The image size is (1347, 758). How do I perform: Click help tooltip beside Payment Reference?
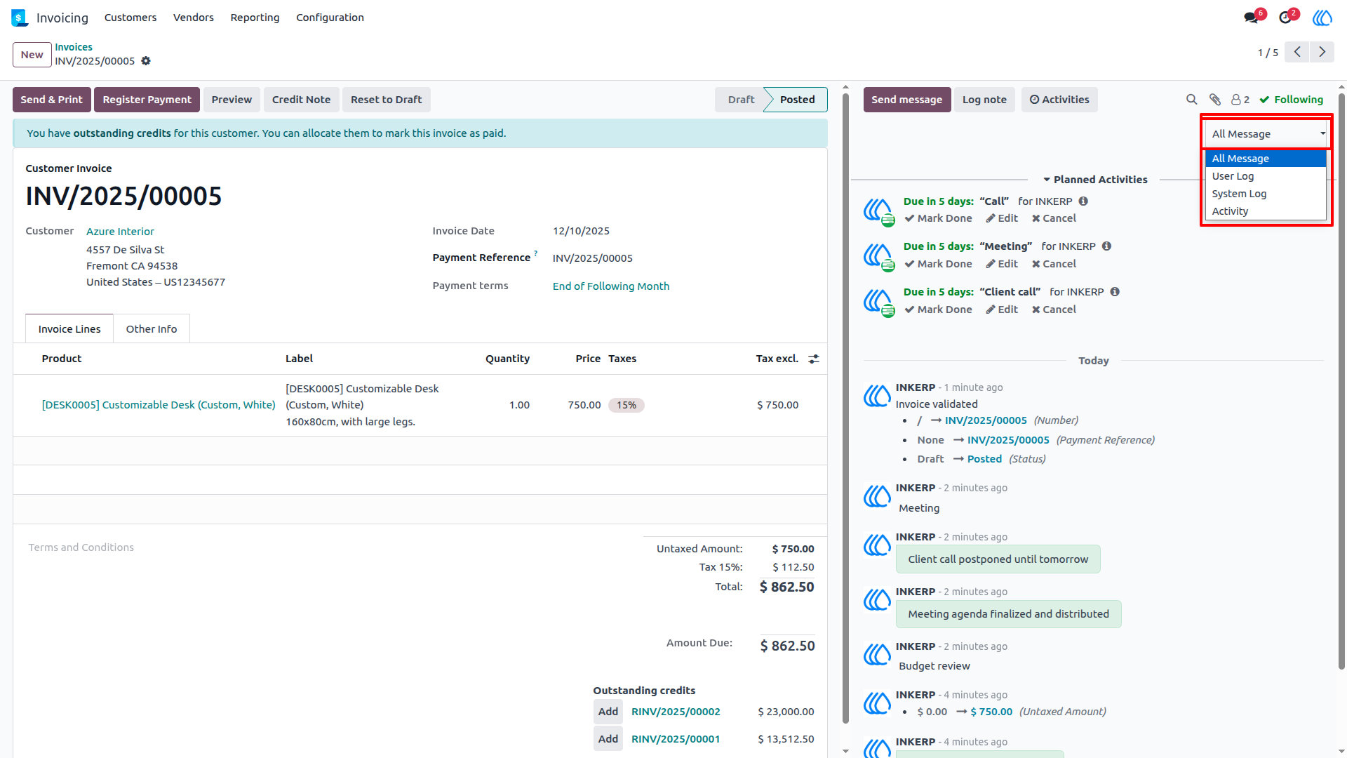535,253
